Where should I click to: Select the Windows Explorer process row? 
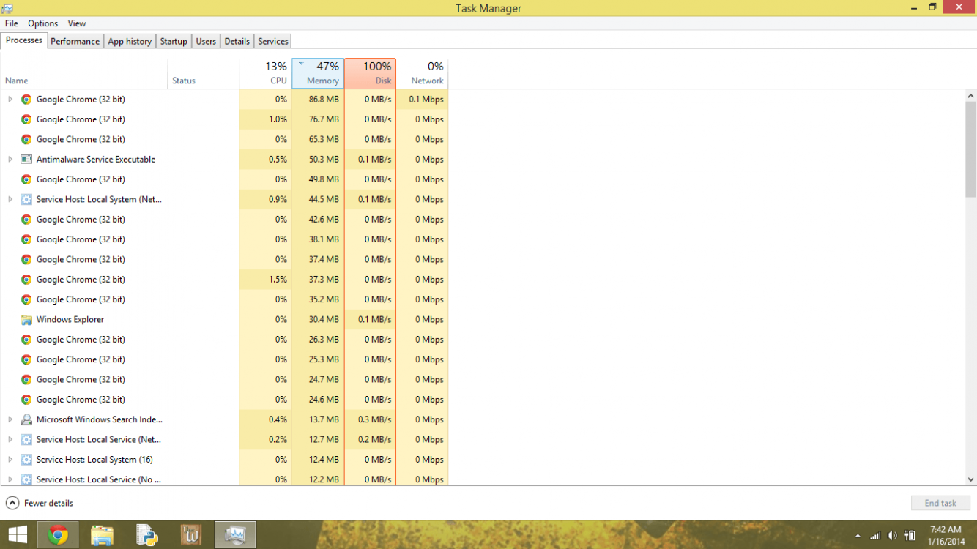(x=224, y=319)
